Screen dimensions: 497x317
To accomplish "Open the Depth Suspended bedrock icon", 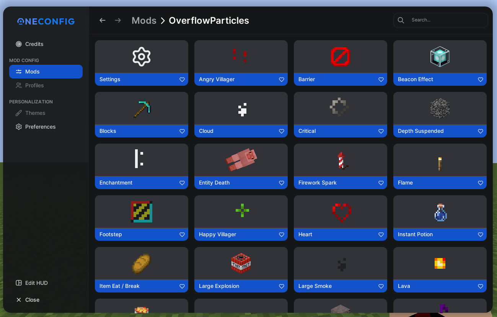I will pos(440,108).
